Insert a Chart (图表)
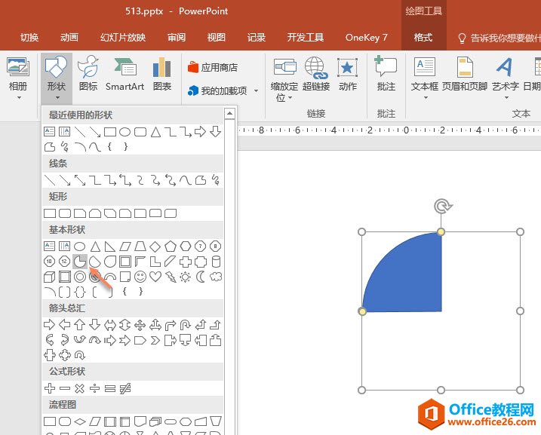 (x=161, y=73)
